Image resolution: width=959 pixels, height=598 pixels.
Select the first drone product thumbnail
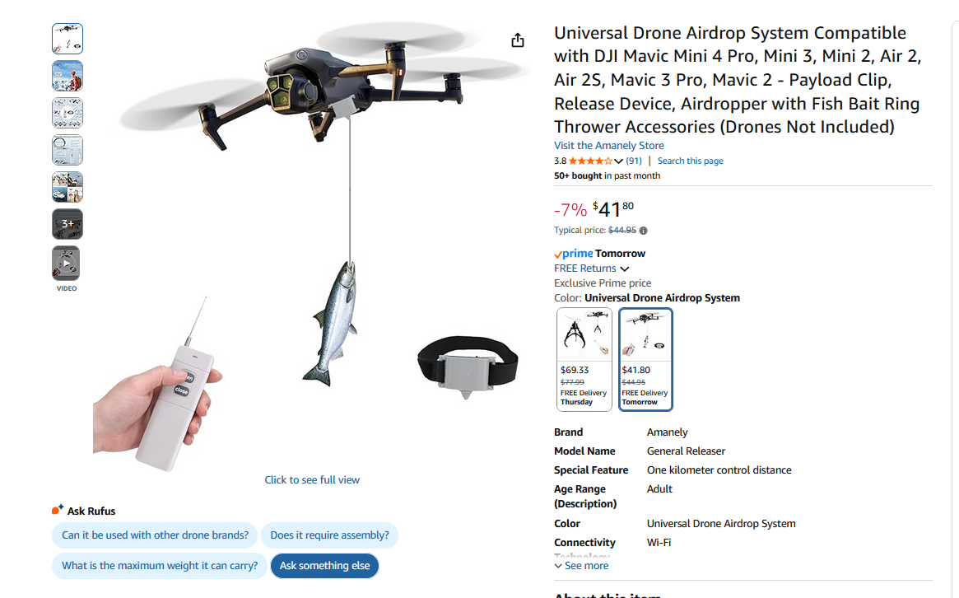click(68, 39)
